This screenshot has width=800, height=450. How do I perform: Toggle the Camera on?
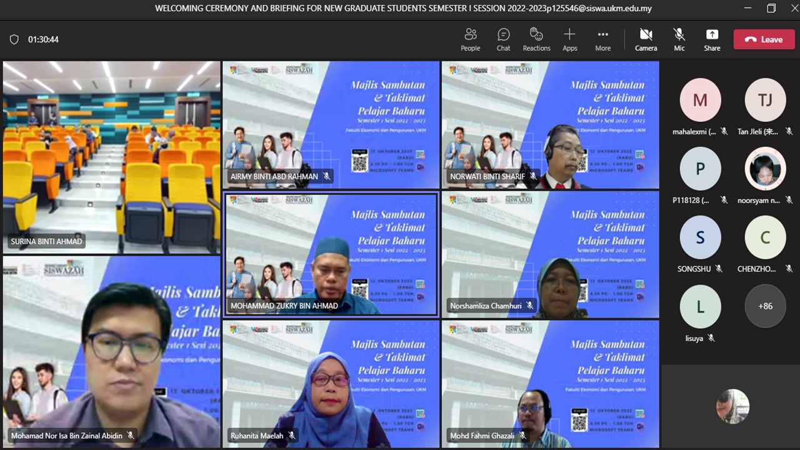(646, 39)
